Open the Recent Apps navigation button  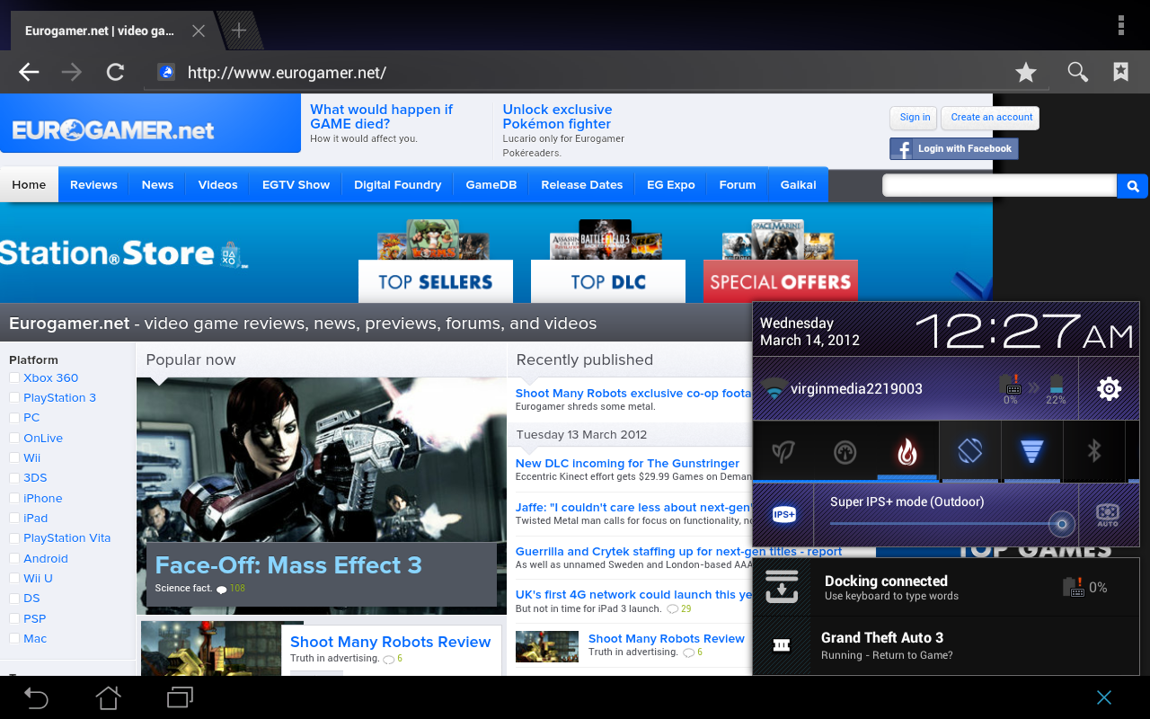tap(180, 697)
